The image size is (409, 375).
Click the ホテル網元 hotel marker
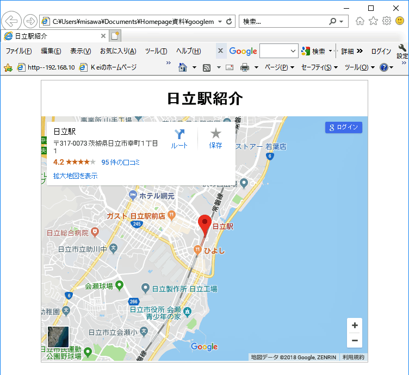point(133,195)
